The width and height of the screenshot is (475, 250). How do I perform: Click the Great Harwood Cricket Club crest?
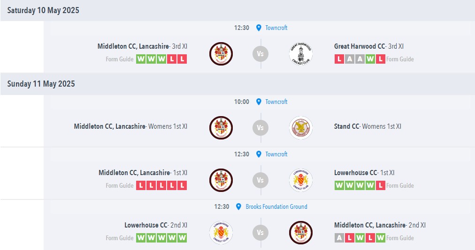pyautogui.click(x=301, y=53)
